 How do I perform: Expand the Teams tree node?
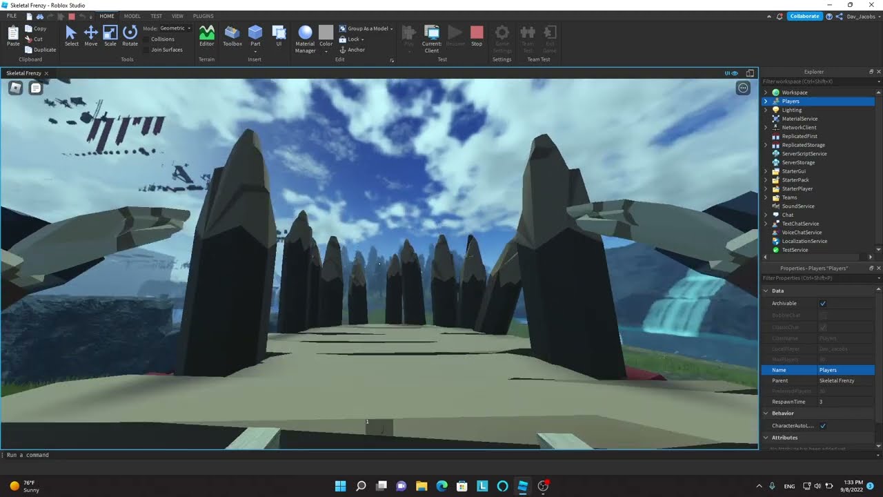[766, 197]
